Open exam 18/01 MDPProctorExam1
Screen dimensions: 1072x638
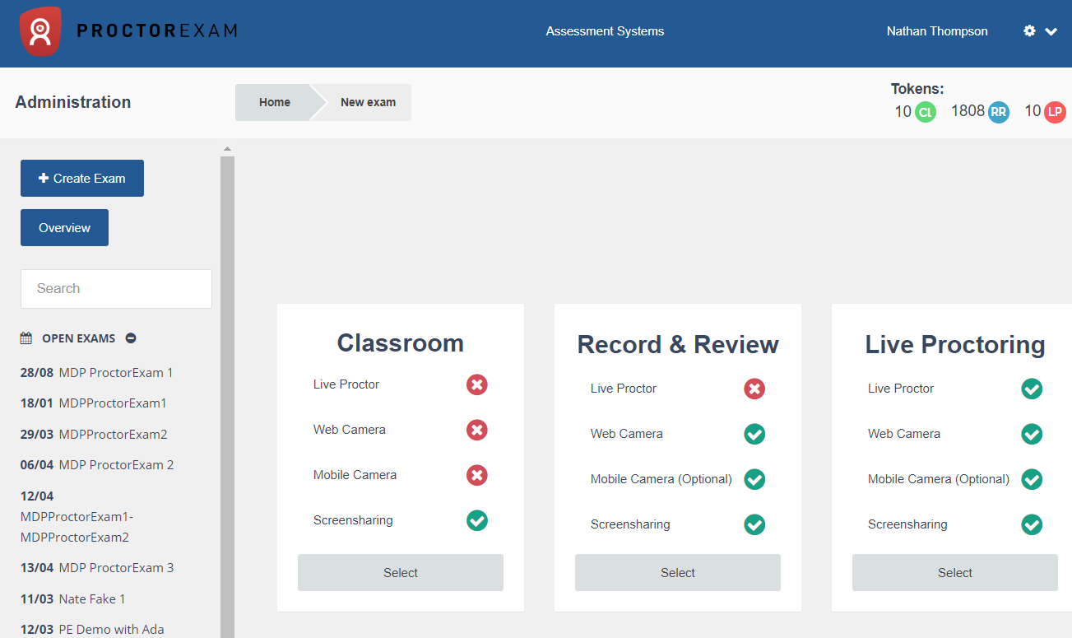(x=94, y=403)
